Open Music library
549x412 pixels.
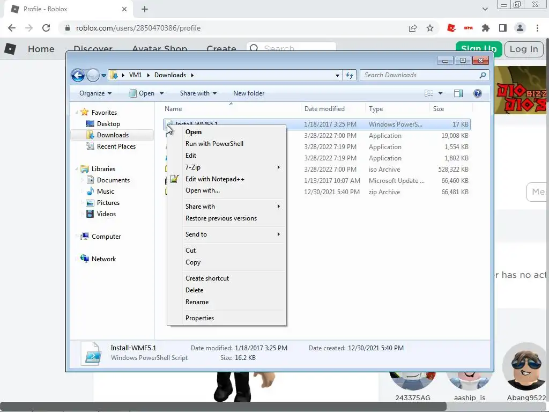105,192
